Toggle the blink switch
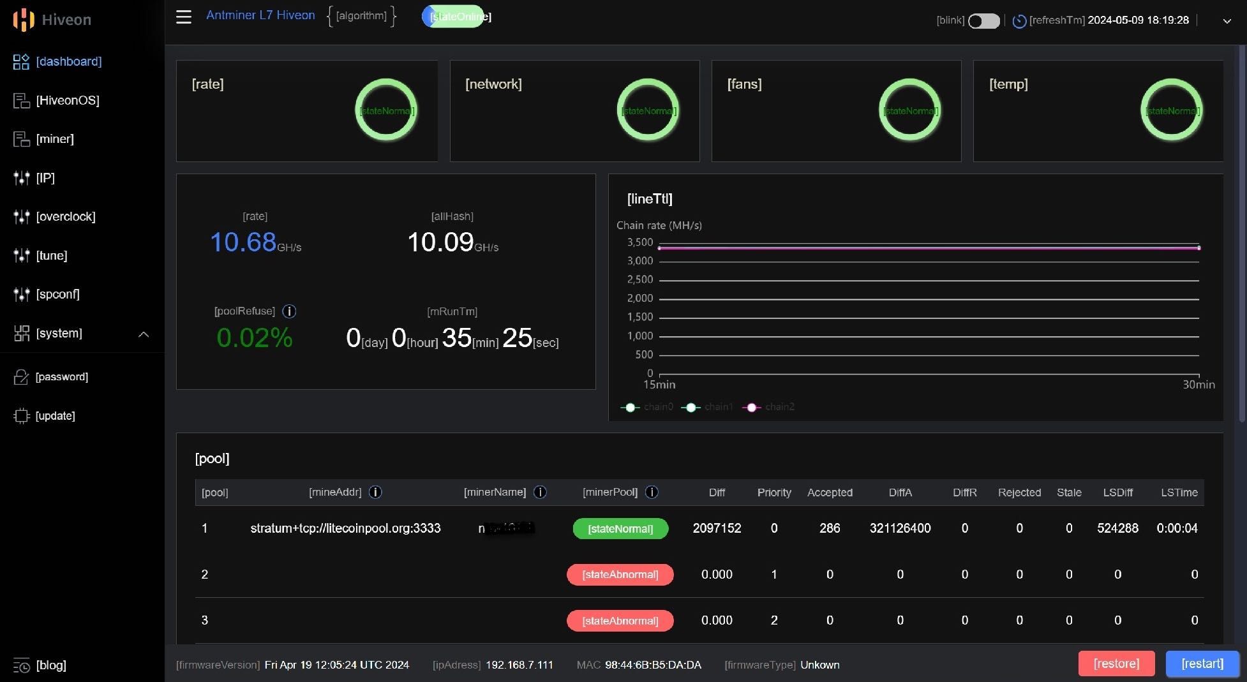Viewport: 1247px width, 682px height. coord(983,21)
